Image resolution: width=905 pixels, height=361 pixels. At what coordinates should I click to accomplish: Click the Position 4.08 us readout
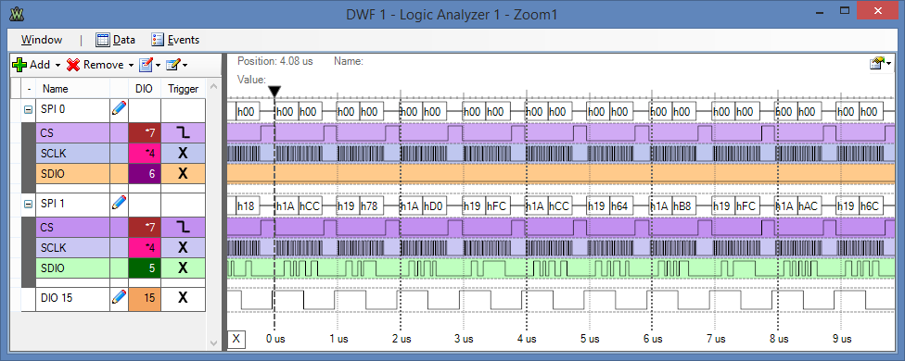pos(274,61)
